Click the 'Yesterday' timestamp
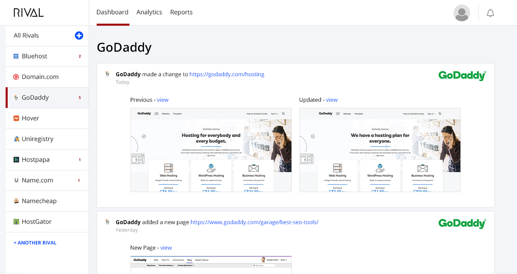 127,230
